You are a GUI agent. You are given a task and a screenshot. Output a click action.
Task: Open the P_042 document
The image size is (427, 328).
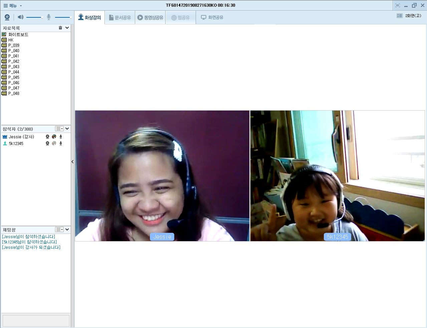(14, 61)
